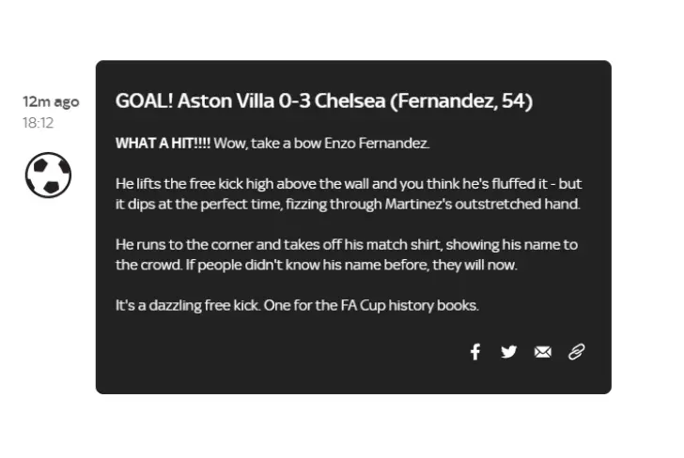Click 'Aston Villa' in the headline
This screenshot has height=458, width=684.
(225, 100)
